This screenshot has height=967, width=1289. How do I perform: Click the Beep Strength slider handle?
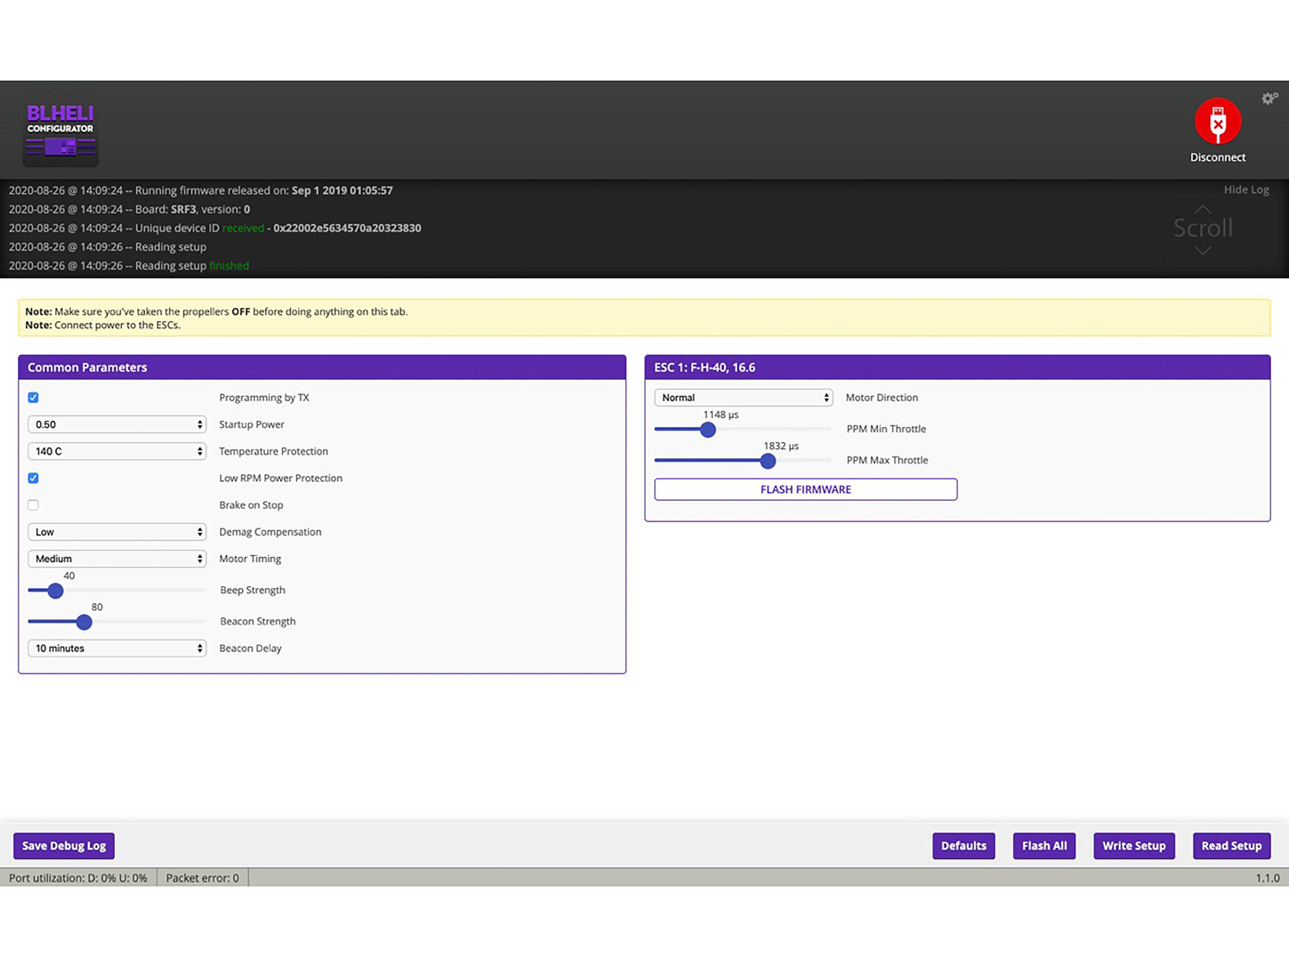[x=55, y=591]
